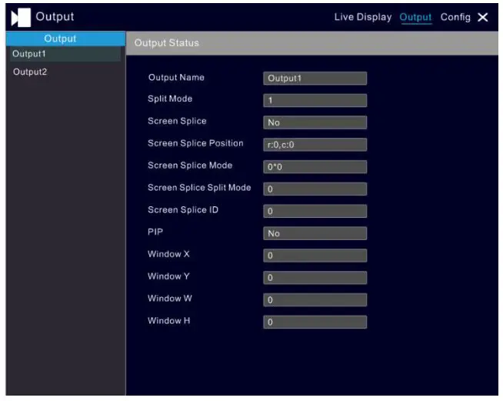Click the Screen Splice Position field r:0,c:0
The width and height of the screenshot is (503, 401).
point(315,145)
